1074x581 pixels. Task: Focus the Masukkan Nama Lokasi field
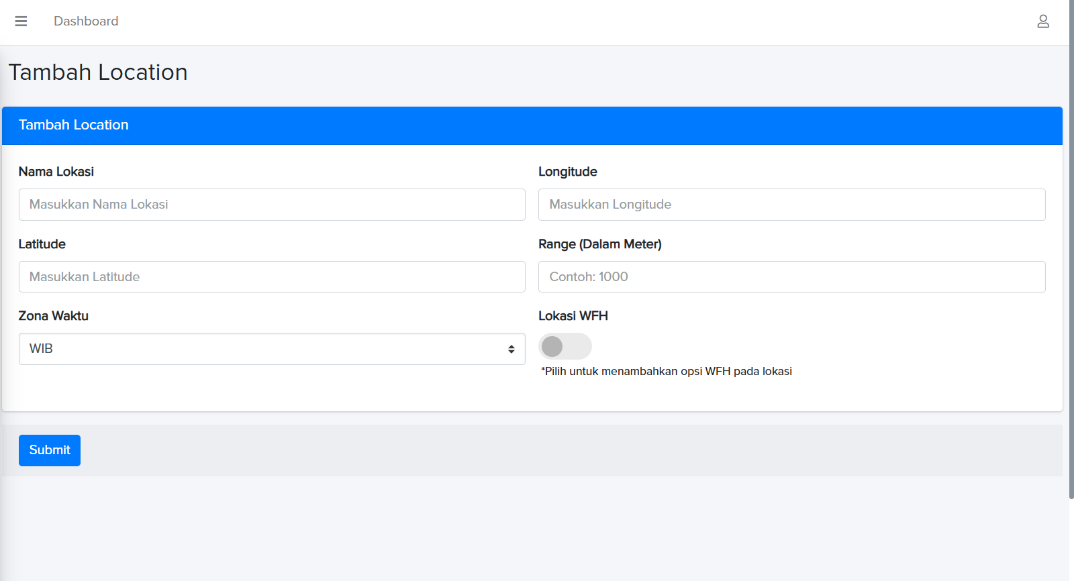click(x=272, y=205)
